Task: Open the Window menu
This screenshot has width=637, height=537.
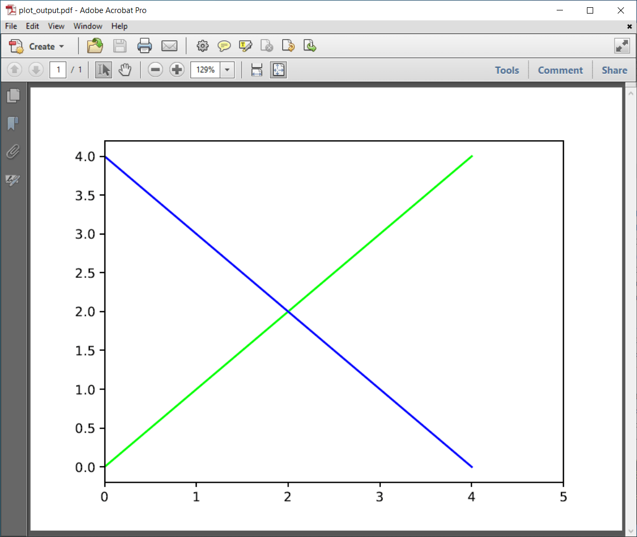Action: click(x=87, y=26)
